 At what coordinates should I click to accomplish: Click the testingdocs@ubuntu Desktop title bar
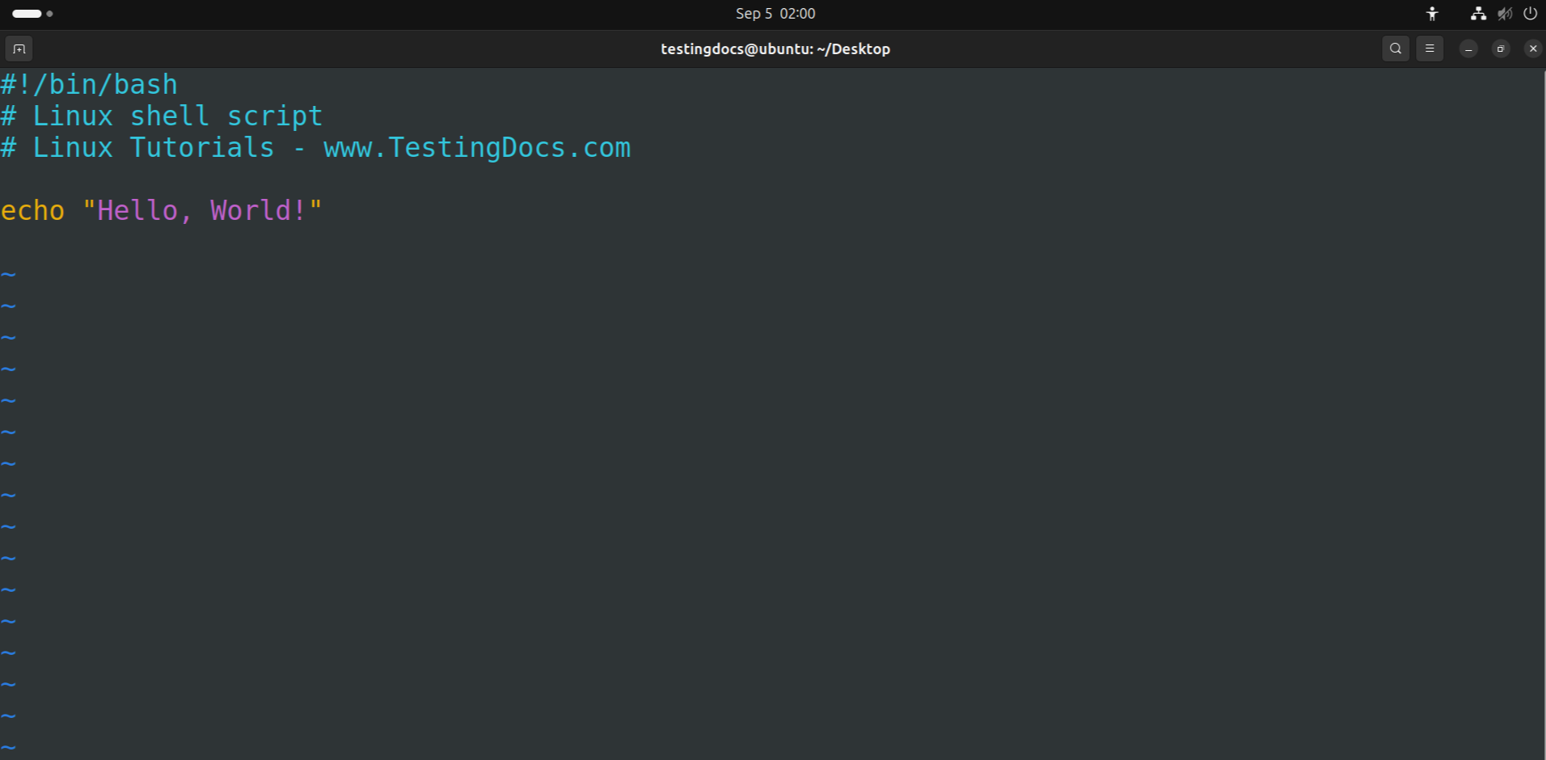pyautogui.click(x=775, y=49)
